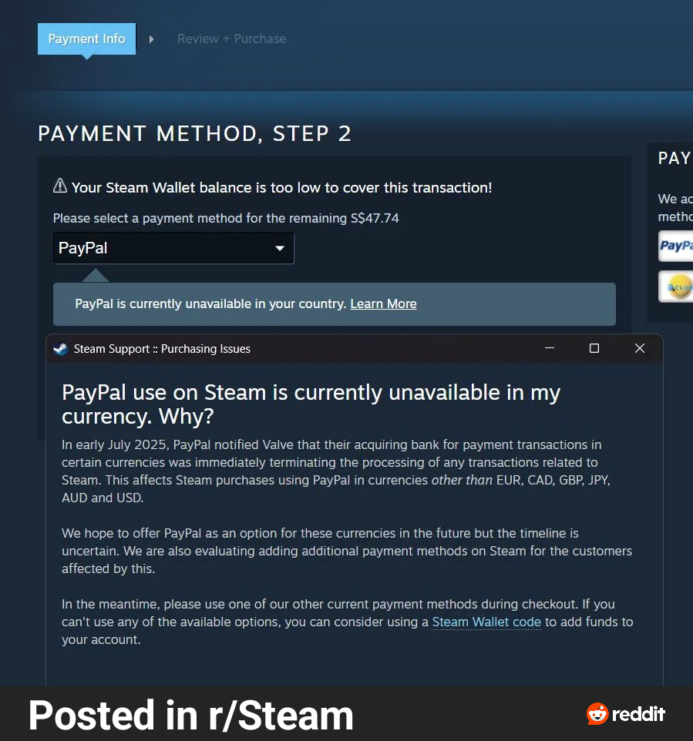The width and height of the screenshot is (693, 741).
Task: Click the yellow club payment logo
Action: tap(675, 287)
